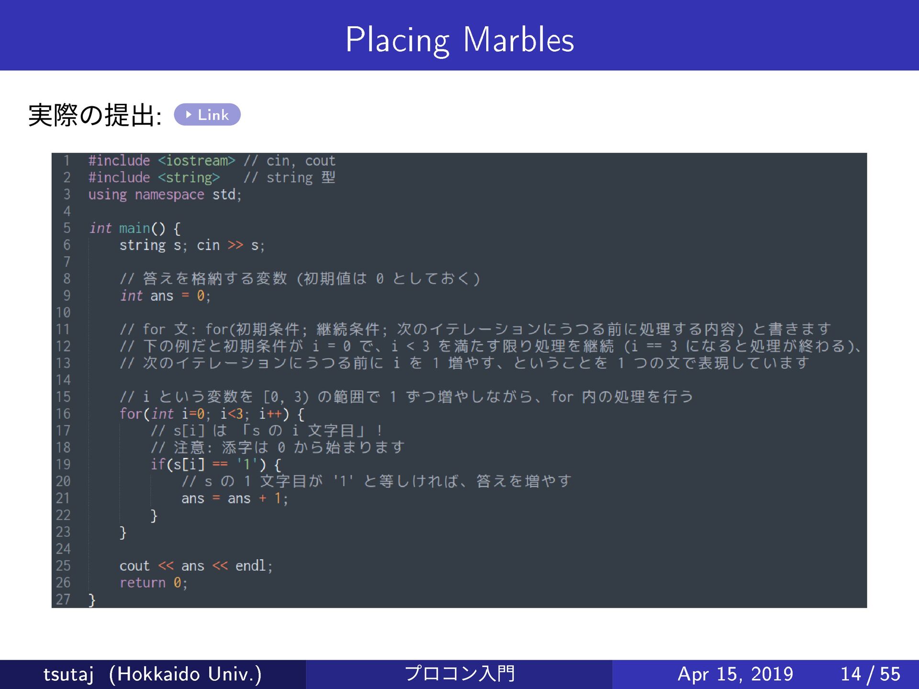Click the 14 / 55 page counter

[x=870, y=674]
